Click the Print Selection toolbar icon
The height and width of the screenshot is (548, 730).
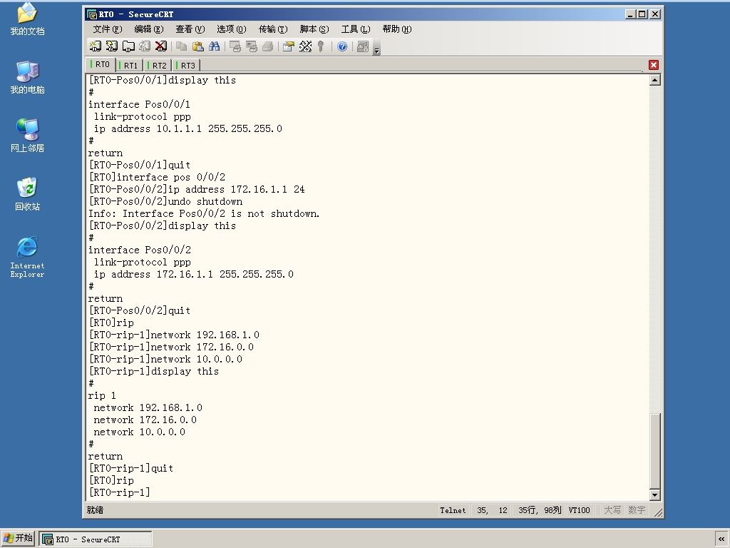252,46
